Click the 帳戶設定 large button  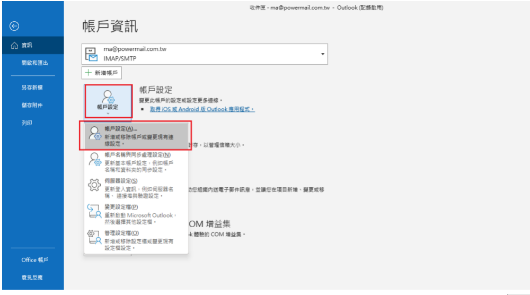tap(108, 101)
